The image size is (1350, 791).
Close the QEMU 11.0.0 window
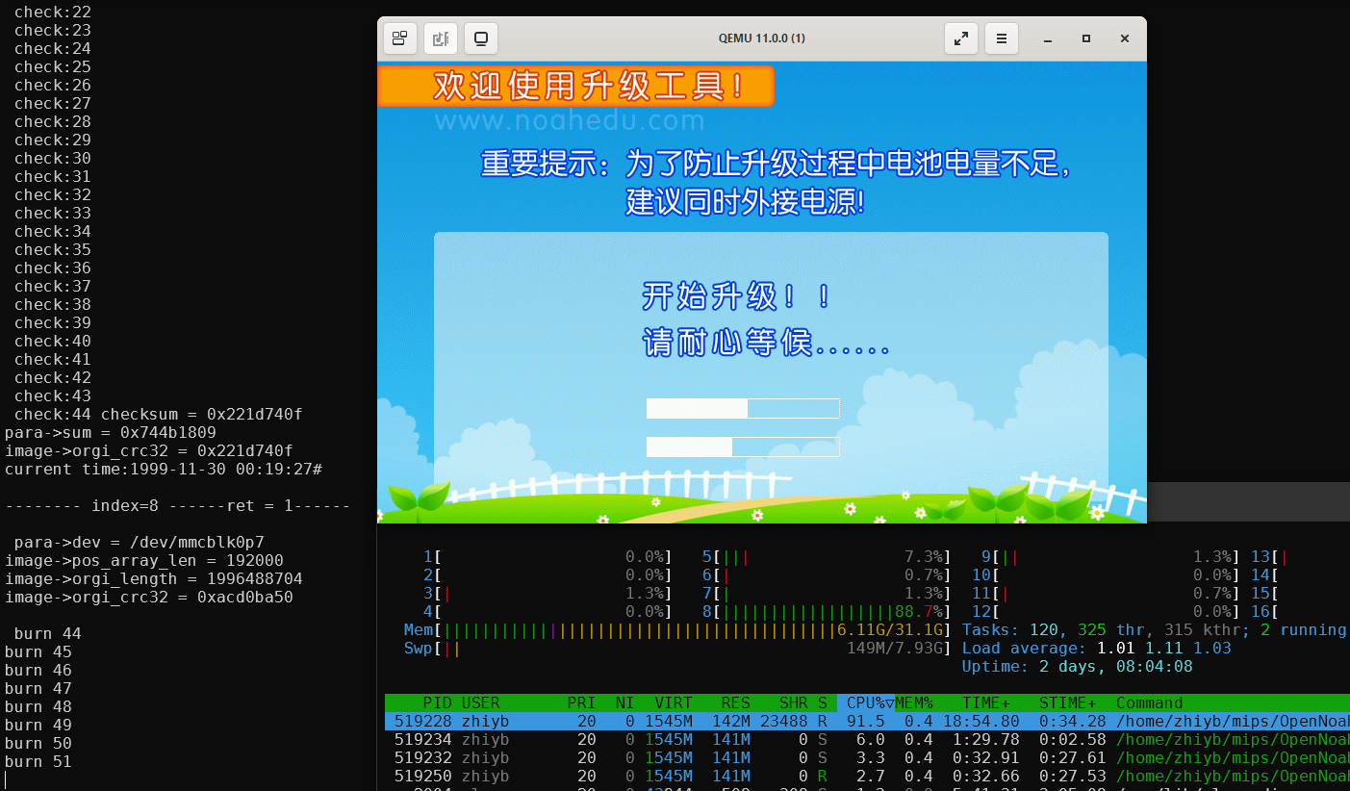[1124, 38]
